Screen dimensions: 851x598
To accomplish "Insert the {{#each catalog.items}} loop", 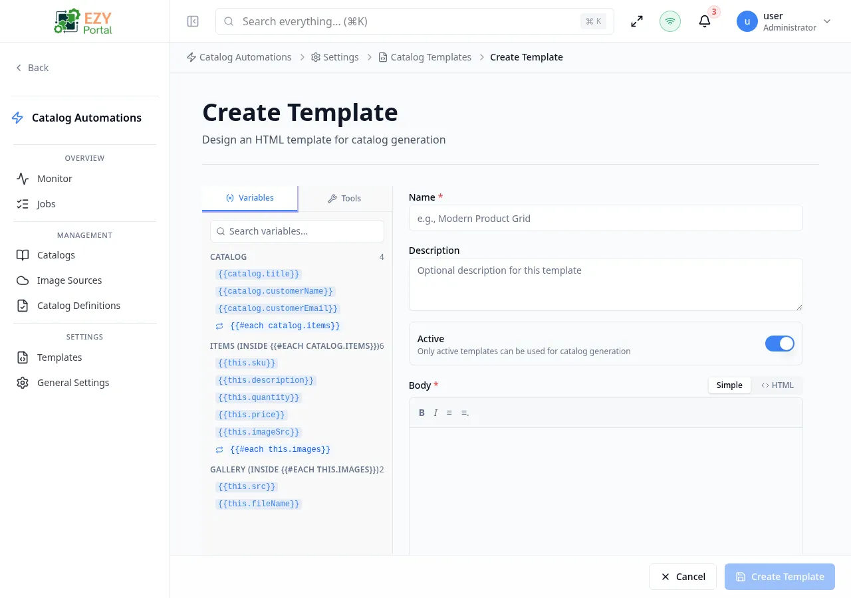I will click(285, 326).
